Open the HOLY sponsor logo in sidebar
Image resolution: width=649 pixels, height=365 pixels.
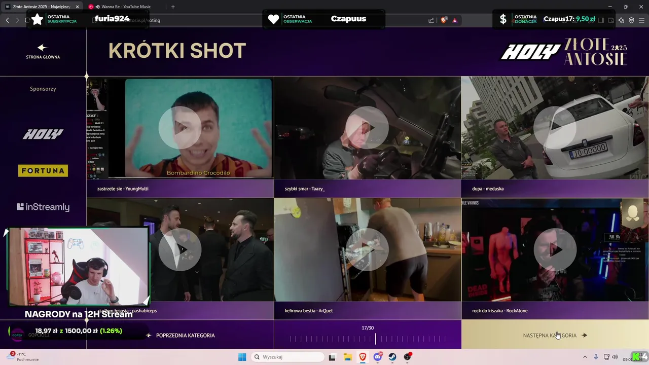(43, 134)
